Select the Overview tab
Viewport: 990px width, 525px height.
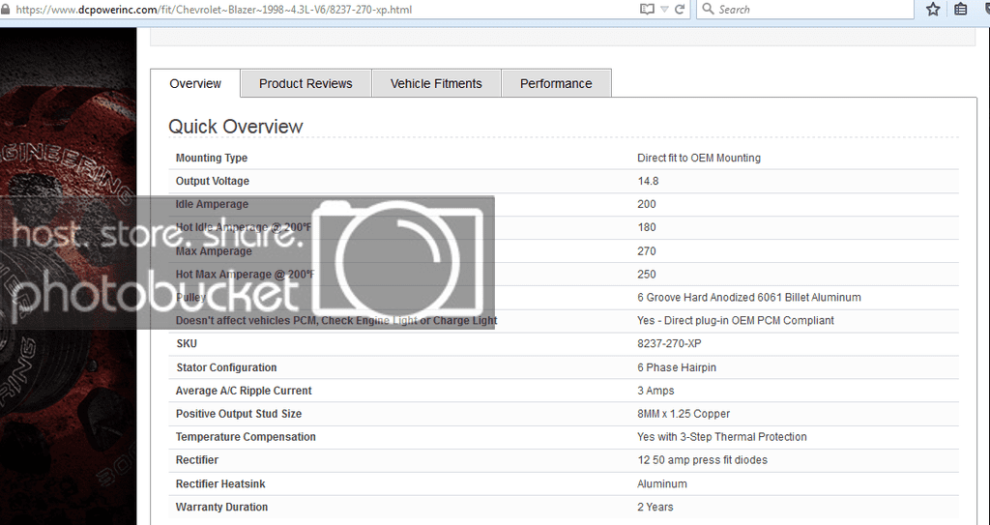pyautogui.click(x=195, y=83)
